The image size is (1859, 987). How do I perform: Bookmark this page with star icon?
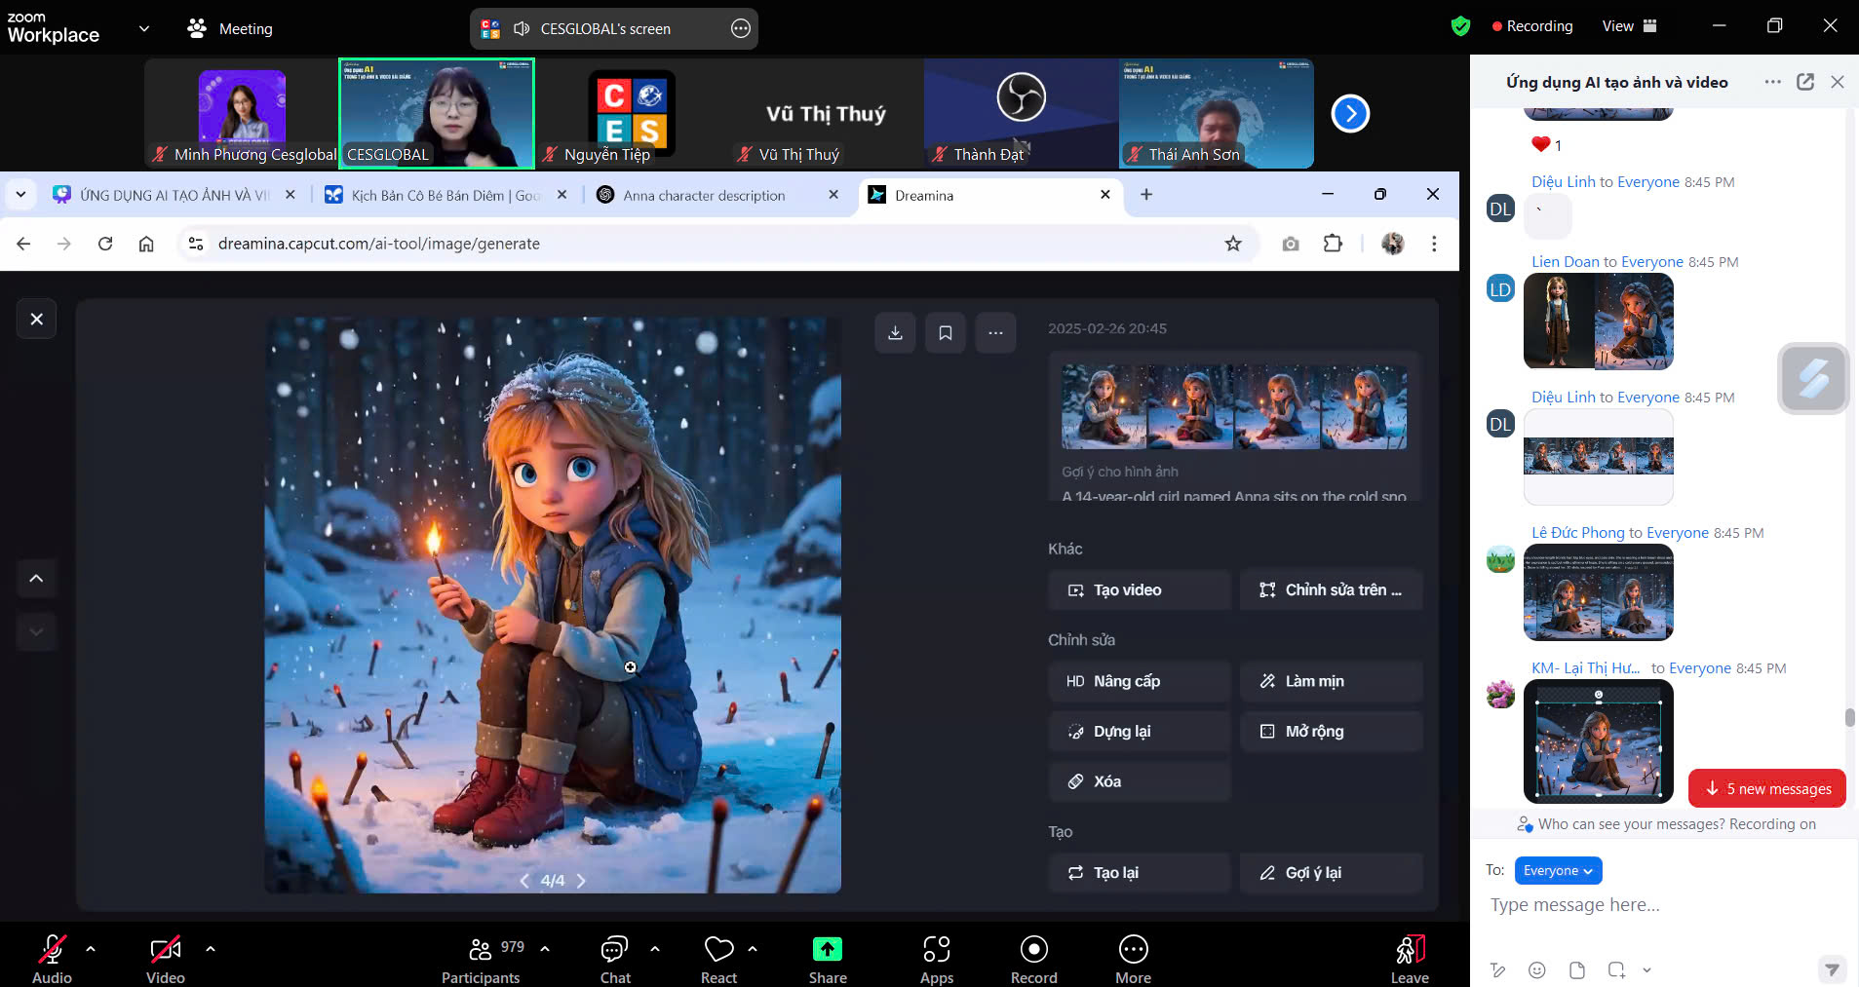click(1233, 244)
